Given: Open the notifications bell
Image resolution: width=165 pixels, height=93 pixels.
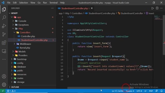Looking at the screenshot, I should pyautogui.click(x=162, y=91).
